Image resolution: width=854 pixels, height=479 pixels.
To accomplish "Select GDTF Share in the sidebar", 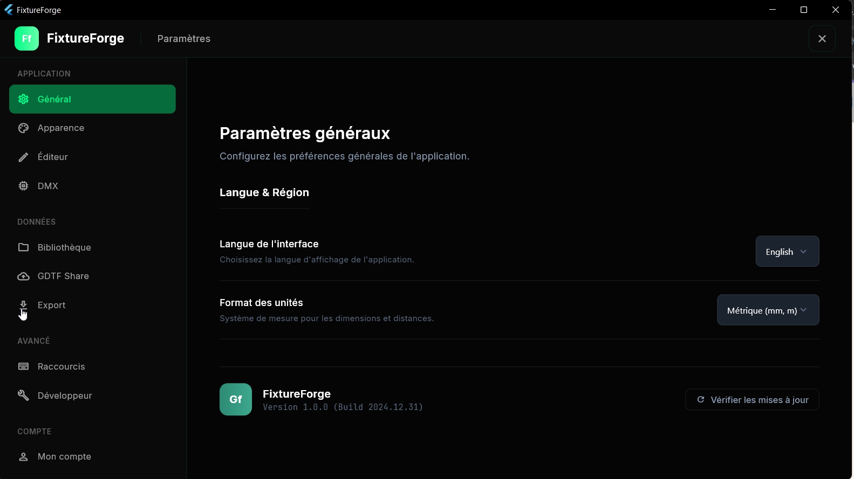I will [x=92, y=276].
